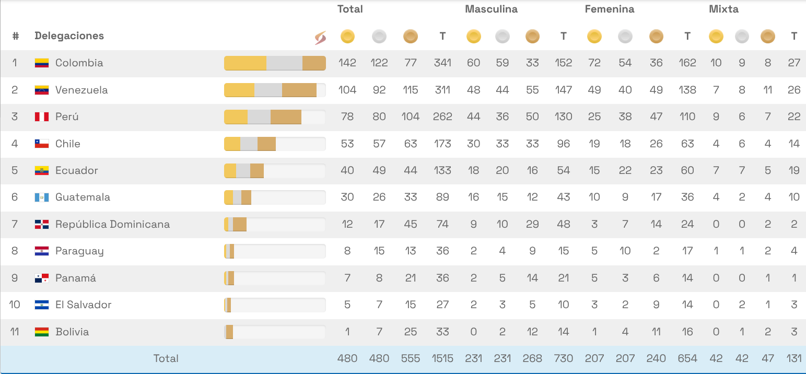
Task: Click the Panamá flag icon
Action: (42, 278)
